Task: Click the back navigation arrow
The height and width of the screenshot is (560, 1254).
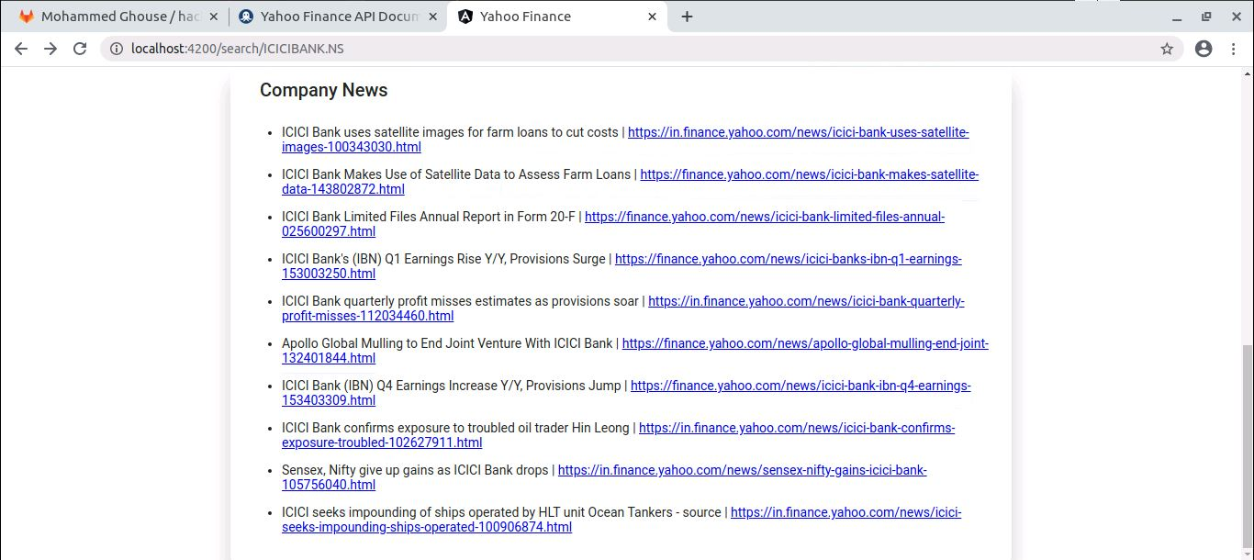Action: click(x=20, y=49)
